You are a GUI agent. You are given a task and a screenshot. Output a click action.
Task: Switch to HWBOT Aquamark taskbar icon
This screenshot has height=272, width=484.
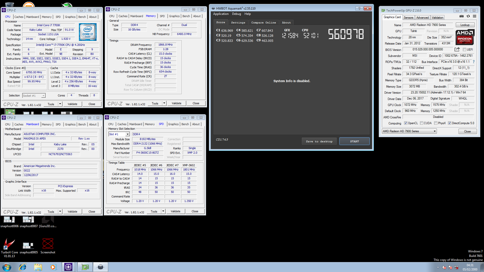[x=101, y=267]
